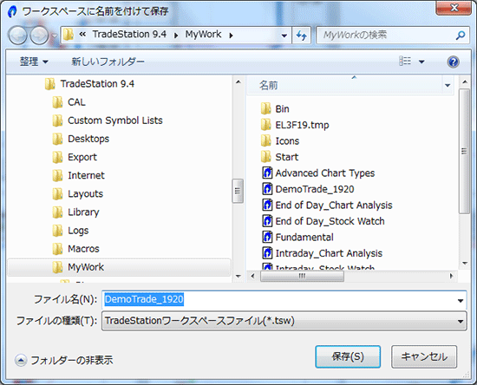Click the file list vertical scrollbar thumb

[464, 151]
